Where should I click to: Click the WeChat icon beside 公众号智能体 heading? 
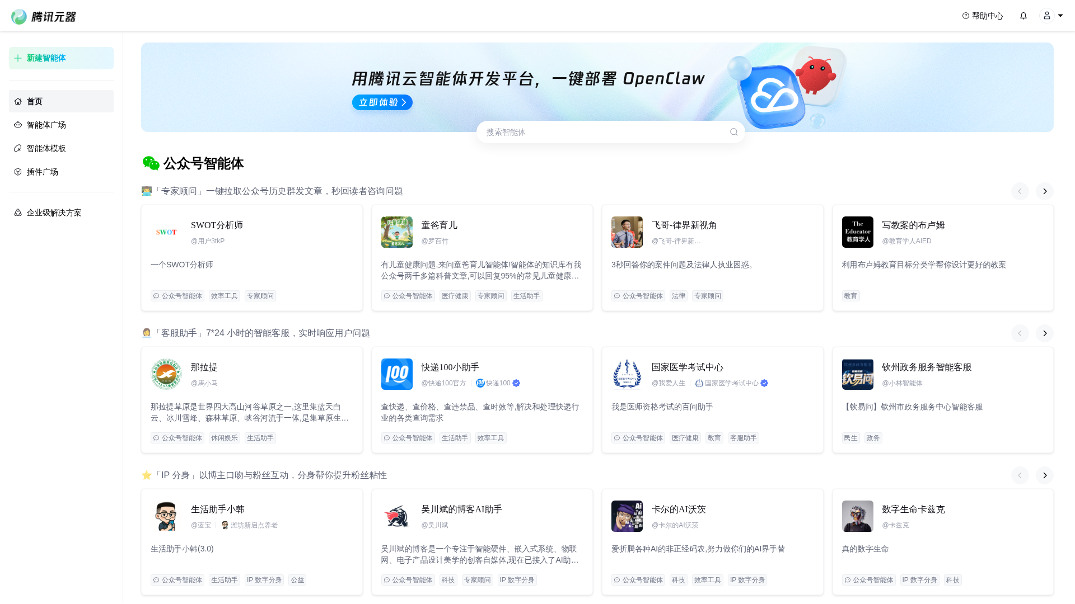click(151, 163)
